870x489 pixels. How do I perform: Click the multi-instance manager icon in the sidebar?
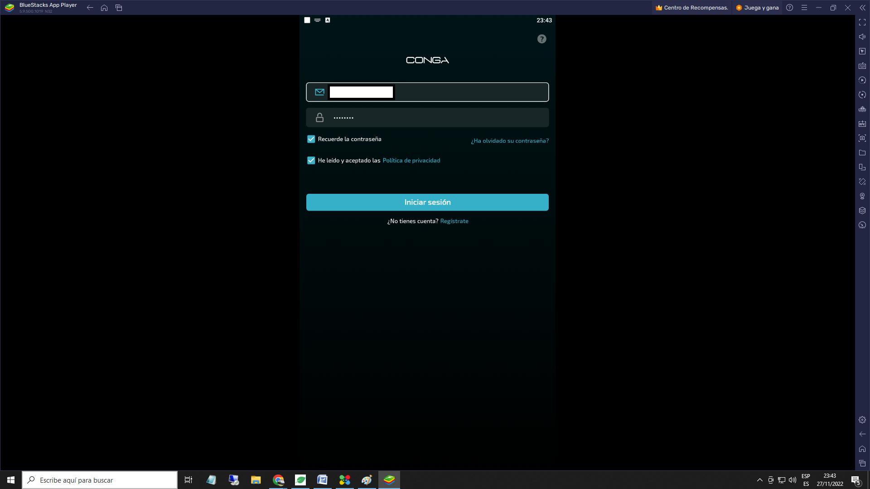click(862, 167)
